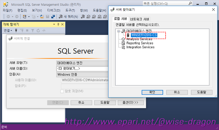Click the 개체 탐색기 auto-hide pin icon

point(58,24)
